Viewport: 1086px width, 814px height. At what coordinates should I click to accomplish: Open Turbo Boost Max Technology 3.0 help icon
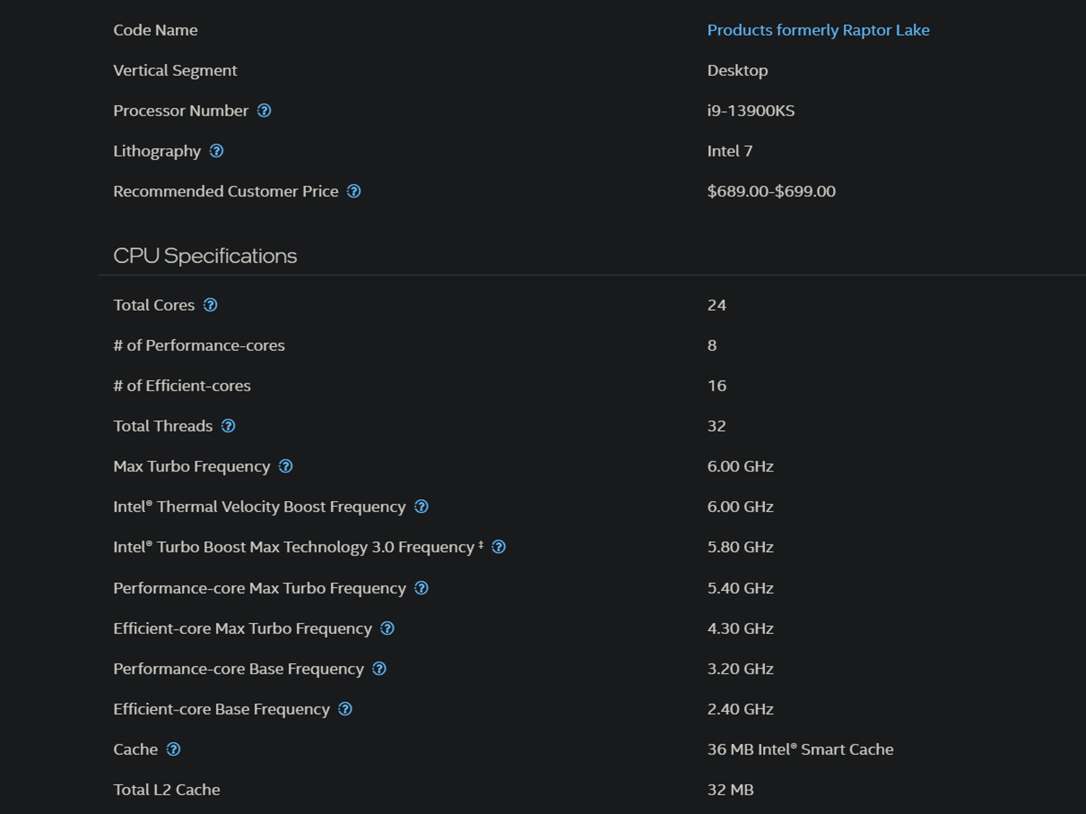[x=498, y=547]
